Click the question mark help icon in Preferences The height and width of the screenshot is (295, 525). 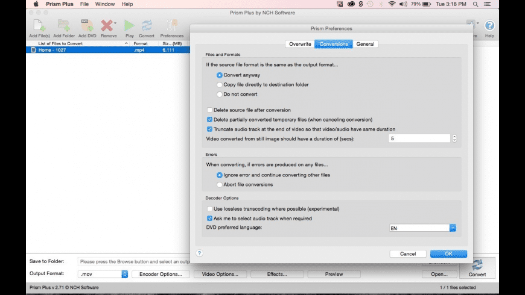[199, 253]
